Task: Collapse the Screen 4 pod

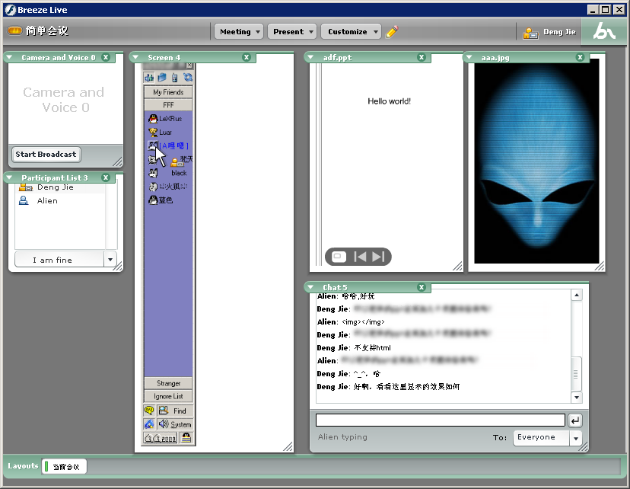Action: point(135,57)
